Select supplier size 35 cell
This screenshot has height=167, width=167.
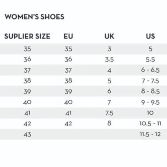coord(27,49)
